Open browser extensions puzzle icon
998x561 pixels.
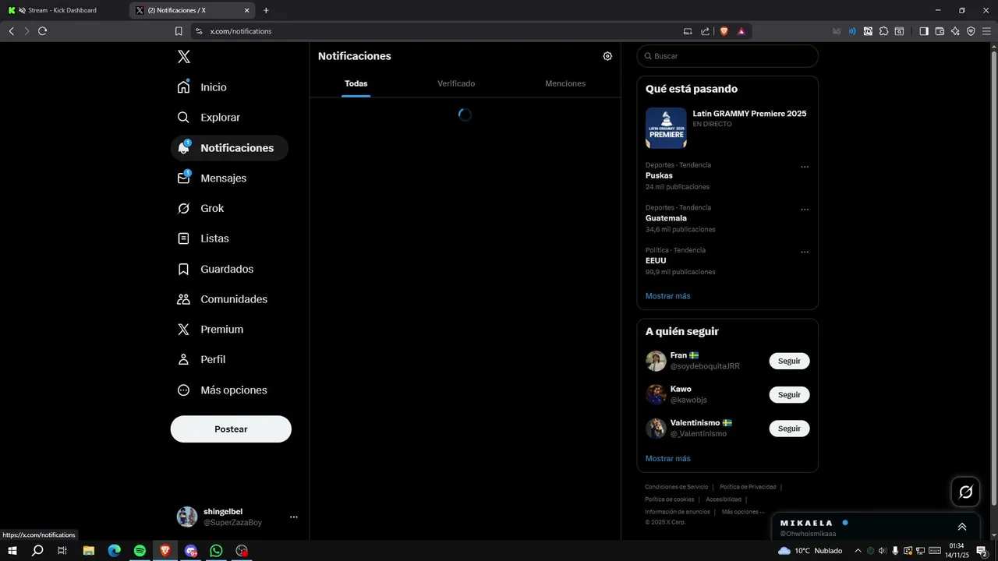pos(883,31)
